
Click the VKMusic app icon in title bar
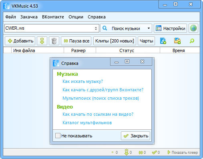(6, 6)
